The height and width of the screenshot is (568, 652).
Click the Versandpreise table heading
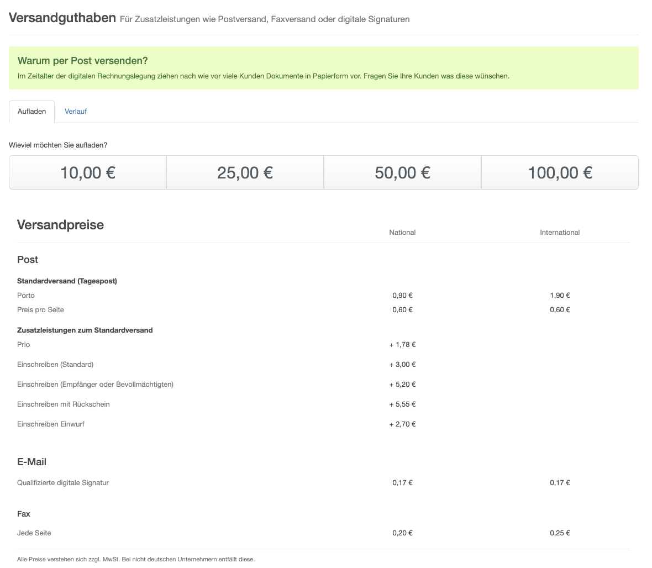coord(60,225)
